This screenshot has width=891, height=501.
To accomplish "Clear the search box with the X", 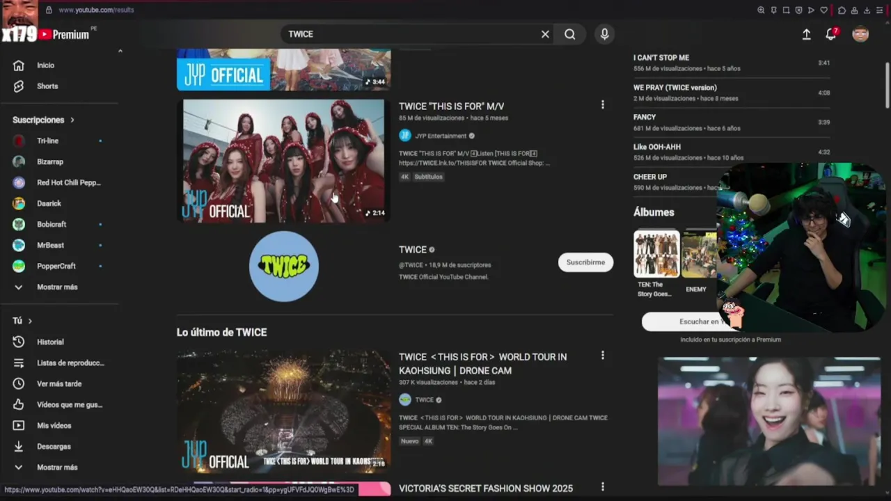I will point(545,34).
